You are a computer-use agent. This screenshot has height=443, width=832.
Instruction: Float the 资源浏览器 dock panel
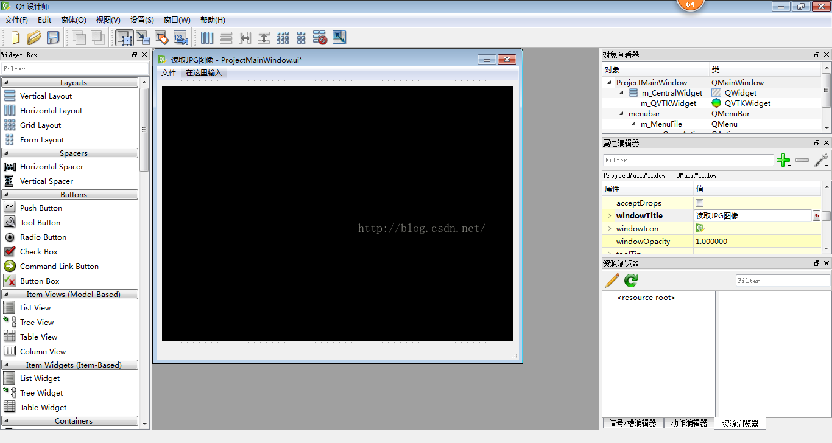[x=817, y=263]
